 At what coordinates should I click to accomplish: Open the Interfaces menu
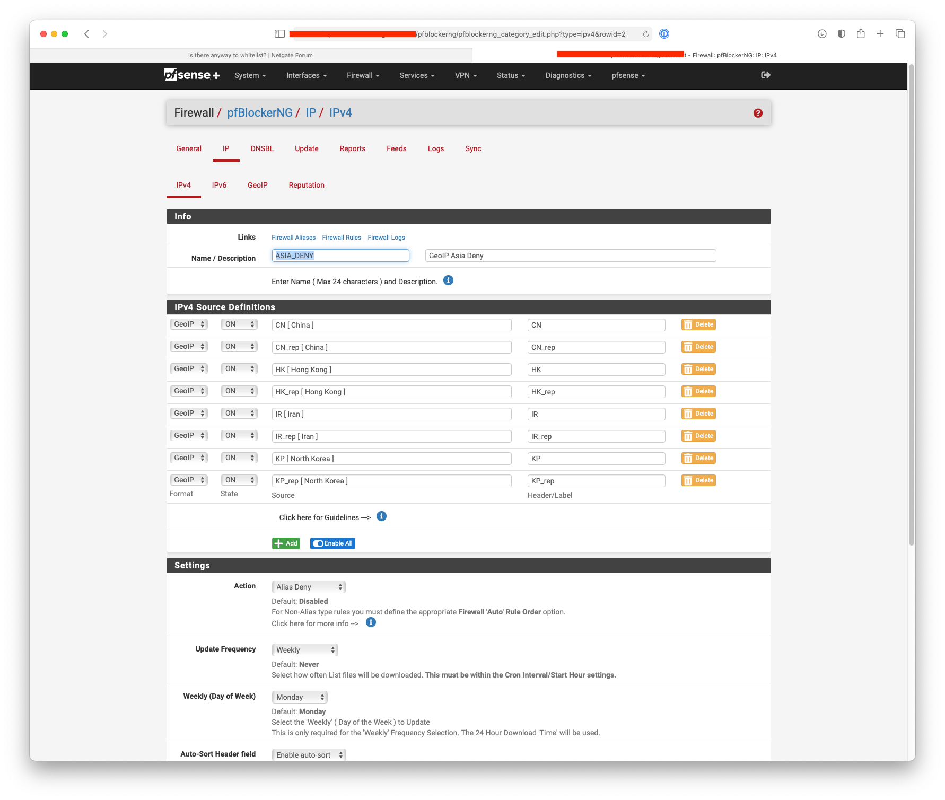307,75
